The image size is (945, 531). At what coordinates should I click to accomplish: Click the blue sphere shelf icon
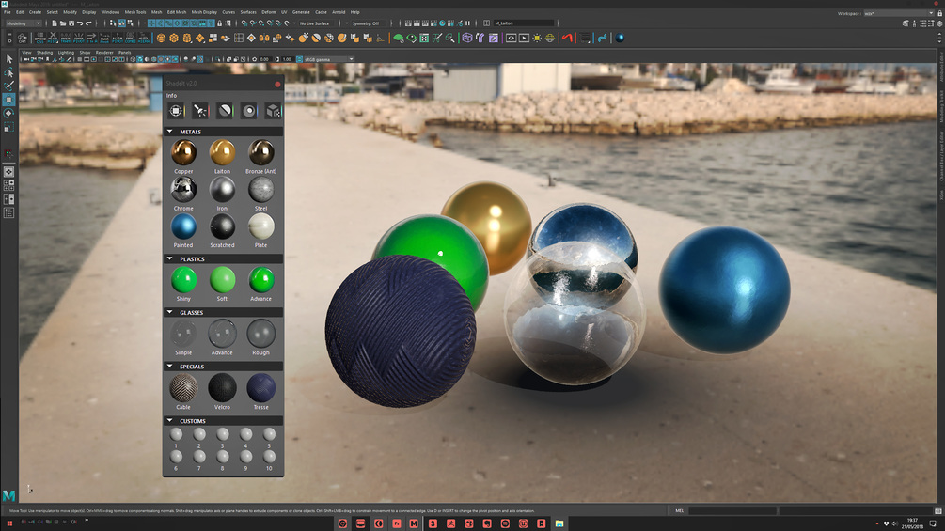[x=620, y=38]
